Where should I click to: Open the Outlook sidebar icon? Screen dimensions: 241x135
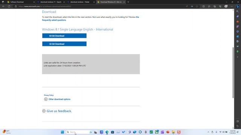(238, 37)
